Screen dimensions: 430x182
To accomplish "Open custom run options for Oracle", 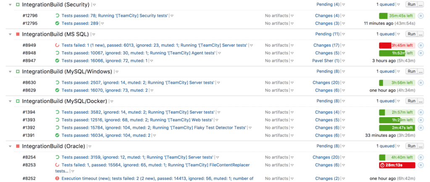I will 420,146.
